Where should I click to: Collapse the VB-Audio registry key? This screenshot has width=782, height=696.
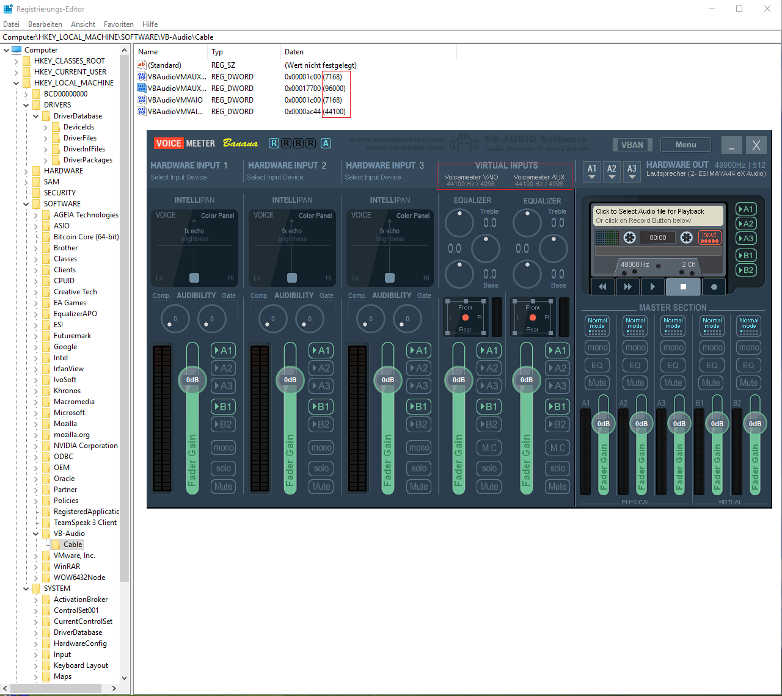(x=36, y=534)
